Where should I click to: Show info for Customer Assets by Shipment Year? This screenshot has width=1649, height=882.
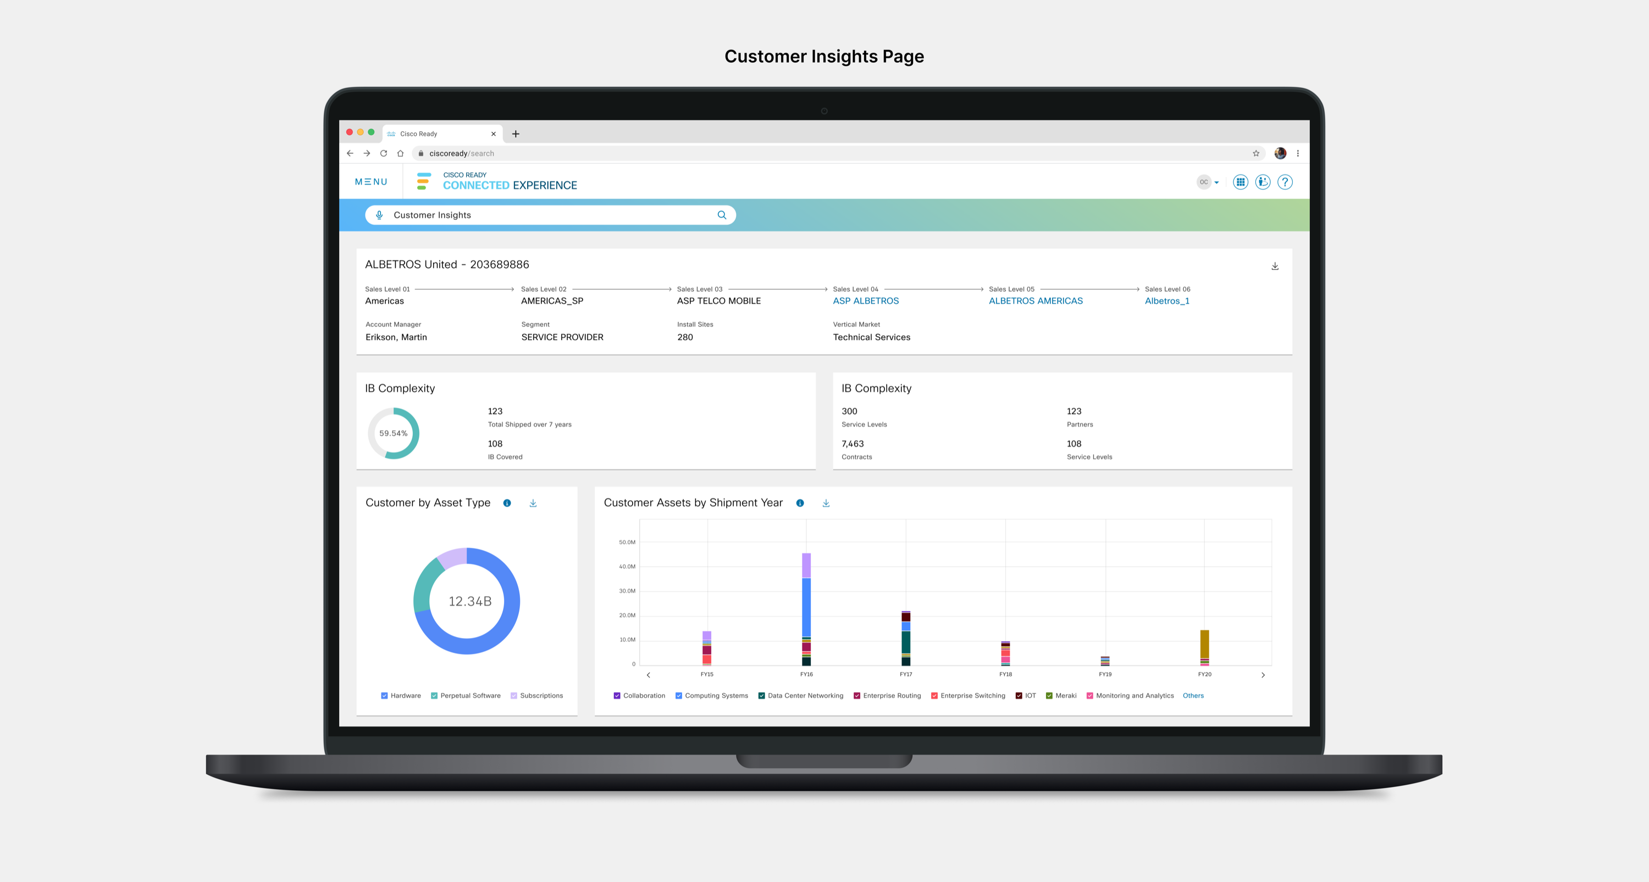tap(800, 503)
